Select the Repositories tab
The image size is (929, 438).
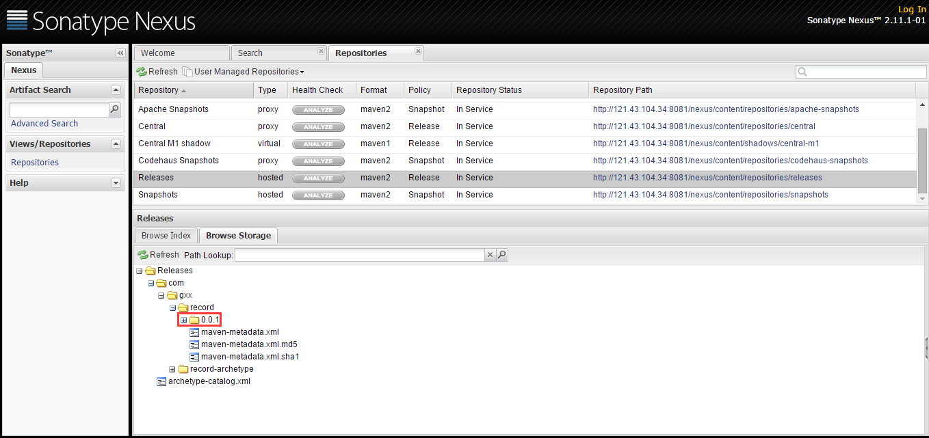click(x=376, y=53)
